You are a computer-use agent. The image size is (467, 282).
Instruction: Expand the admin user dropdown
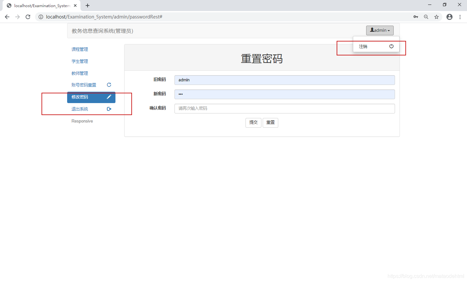pos(380,30)
